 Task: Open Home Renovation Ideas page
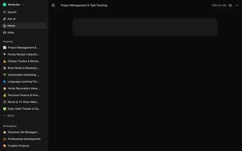click(24, 88)
